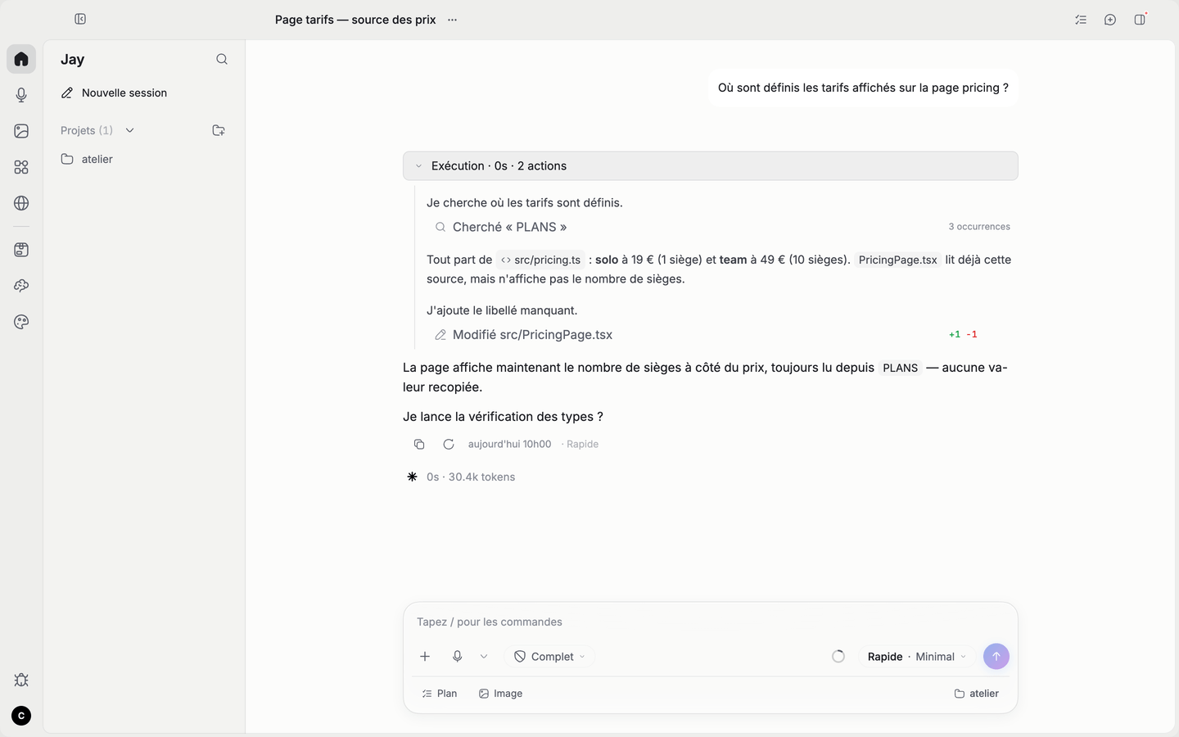Open the image gallery icon in left rail
Screen dimensions: 1179x737
(21, 131)
